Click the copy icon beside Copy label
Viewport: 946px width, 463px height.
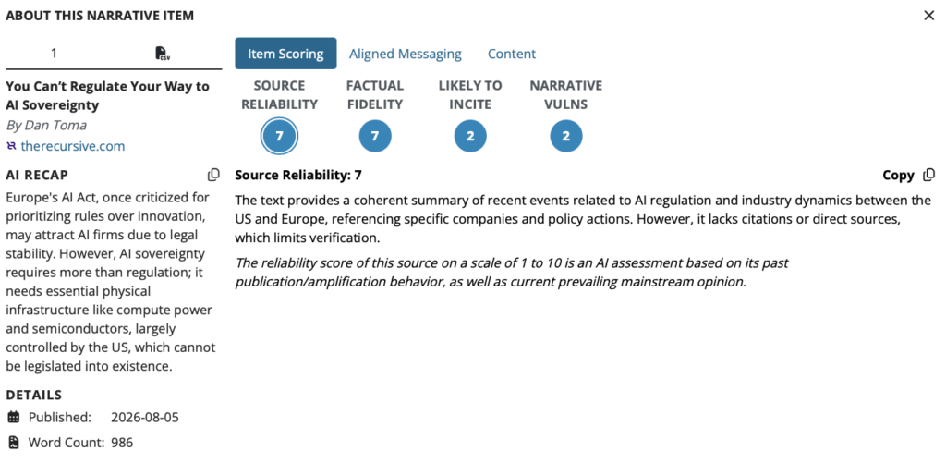point(929,175)
